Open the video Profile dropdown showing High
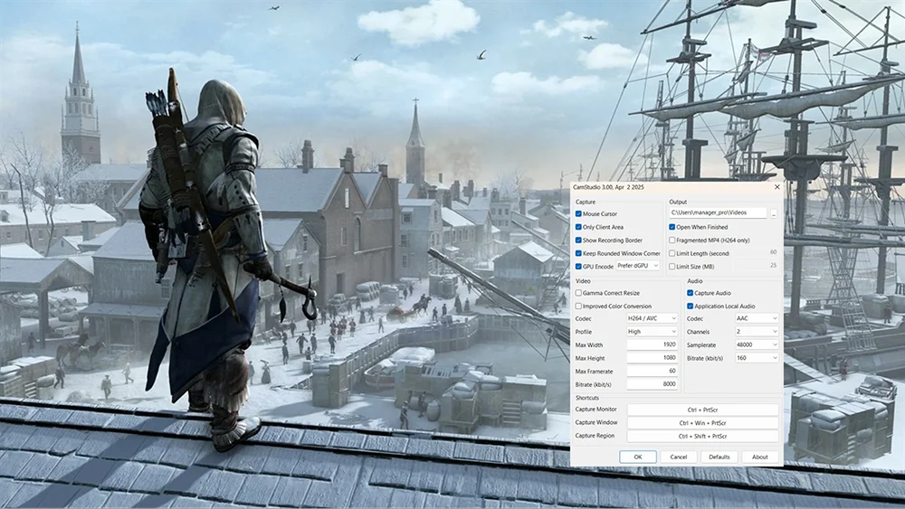The image size is (905, 509). coord(652,332)
